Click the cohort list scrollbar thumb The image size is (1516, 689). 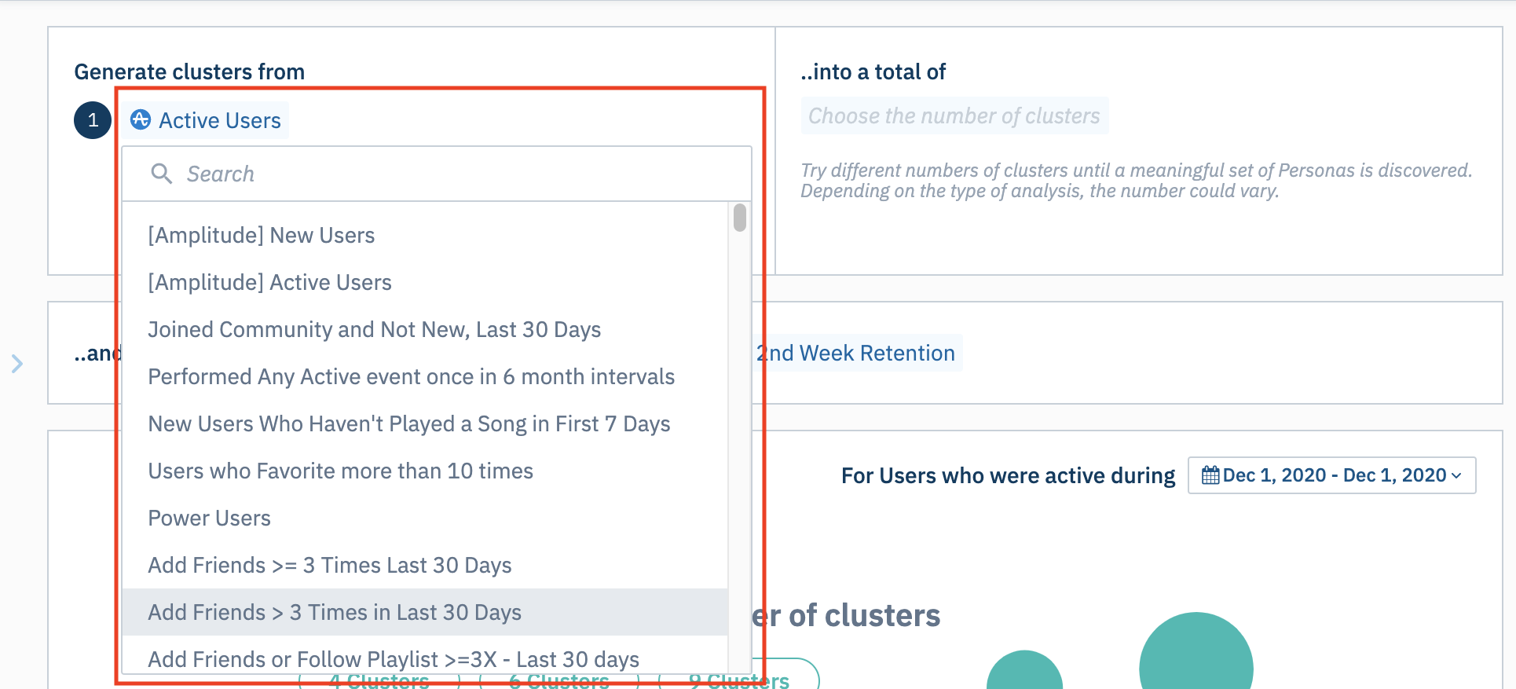(x=739, y=218)
